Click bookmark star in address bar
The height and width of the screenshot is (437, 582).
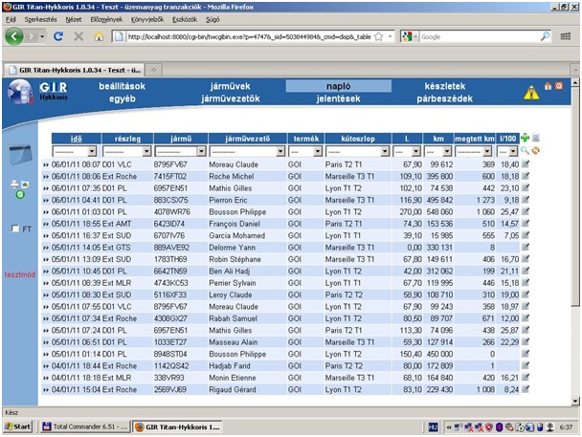pos(378,36)
